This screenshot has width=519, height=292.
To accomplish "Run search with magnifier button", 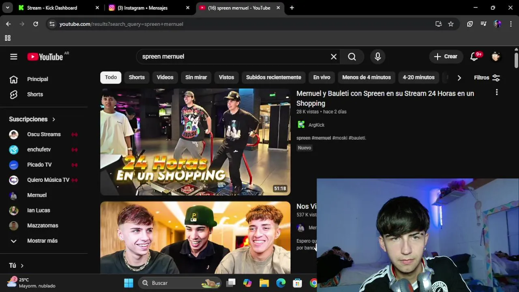I will click(x=352, y=57).
